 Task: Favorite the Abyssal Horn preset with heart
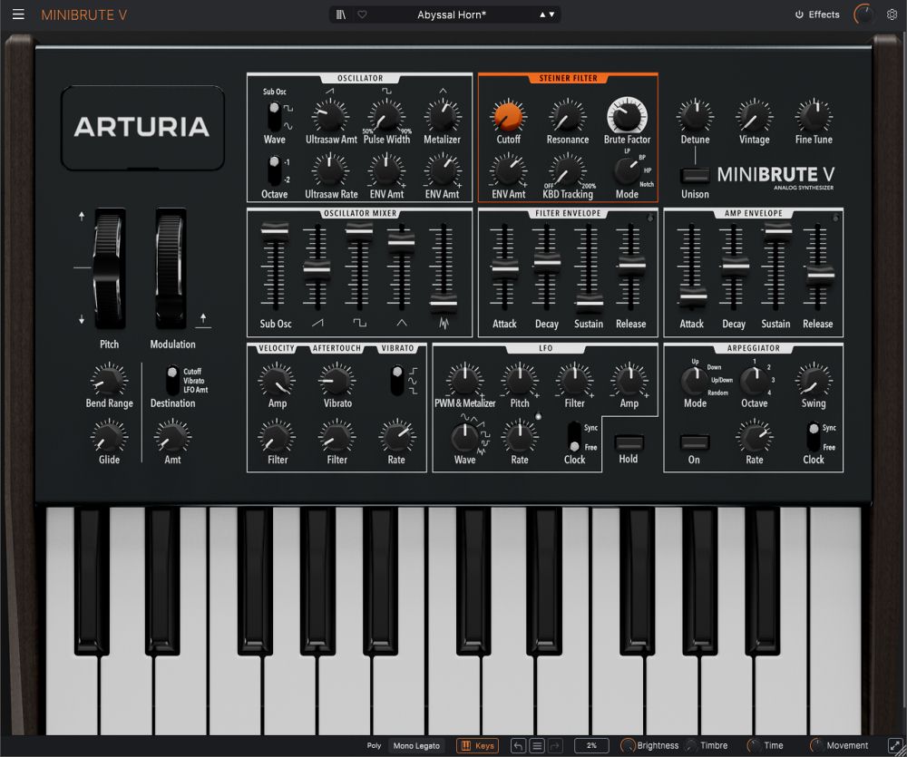pos(362,15)
